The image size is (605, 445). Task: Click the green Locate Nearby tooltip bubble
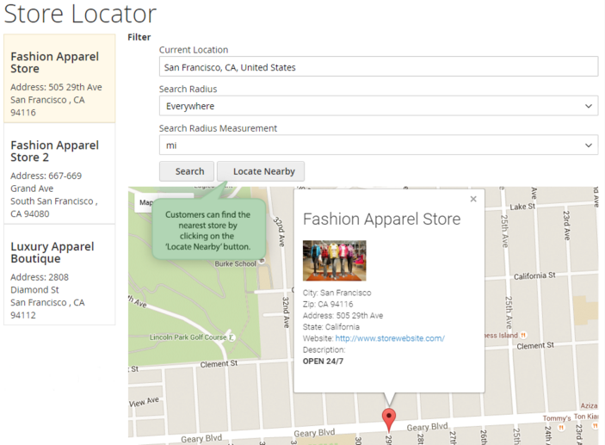pyautogui.click(x=207, y=230)
